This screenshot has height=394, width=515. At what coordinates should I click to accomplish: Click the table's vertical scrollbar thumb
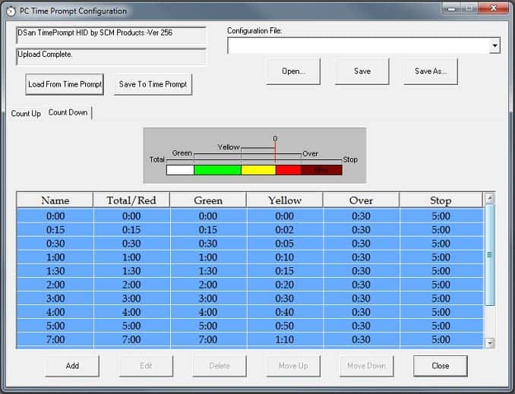tap(490, 254)
